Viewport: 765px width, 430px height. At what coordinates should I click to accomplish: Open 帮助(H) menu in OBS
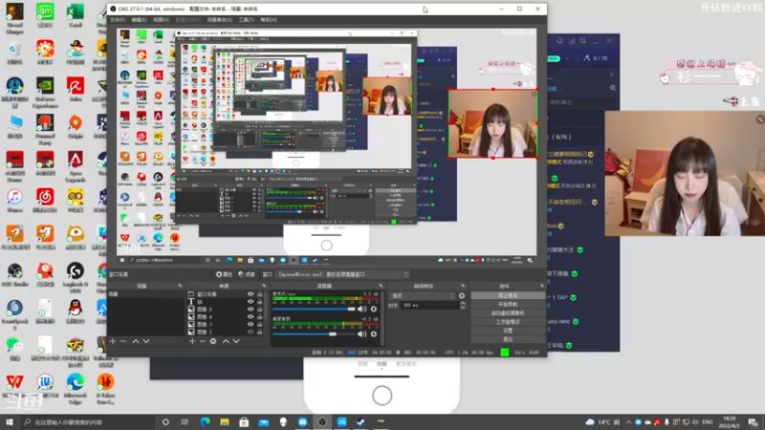pyautogui.click(x=269, y=20)
